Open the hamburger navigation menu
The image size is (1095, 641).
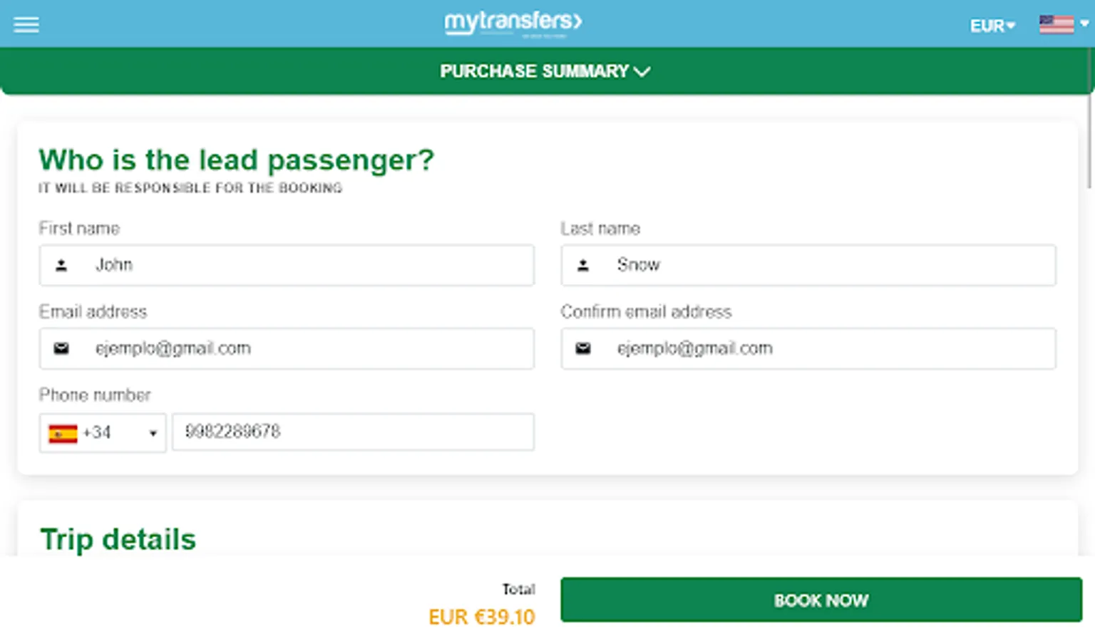26,25
